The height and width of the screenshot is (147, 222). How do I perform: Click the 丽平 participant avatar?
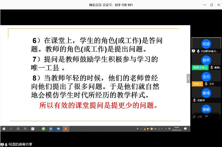[206, 60]
